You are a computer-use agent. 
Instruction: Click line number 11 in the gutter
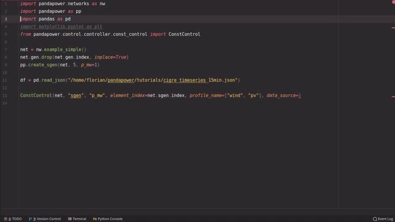5,80
